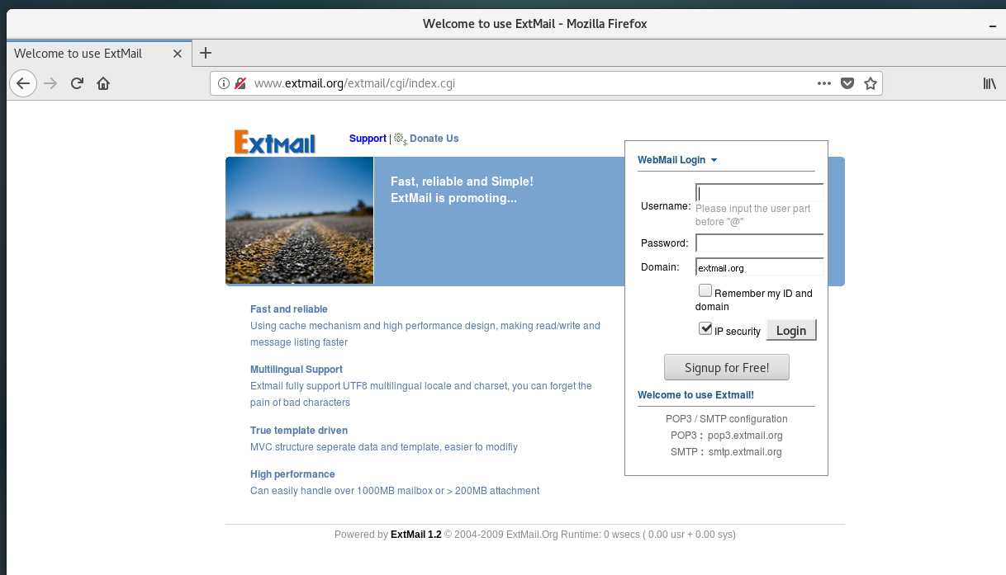The height and width of the screenshot is (575, 1006).
Task: Go to the browser home icon
Action: [x=103, y=83]
